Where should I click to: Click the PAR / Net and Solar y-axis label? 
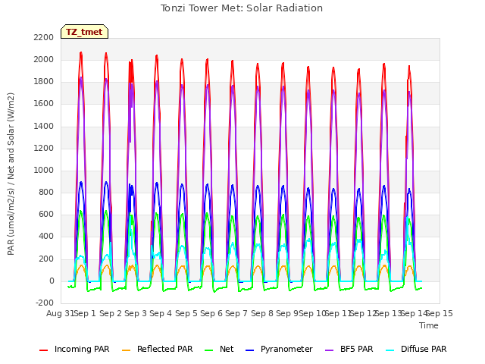pyautogui.click(x=11, y=174)
